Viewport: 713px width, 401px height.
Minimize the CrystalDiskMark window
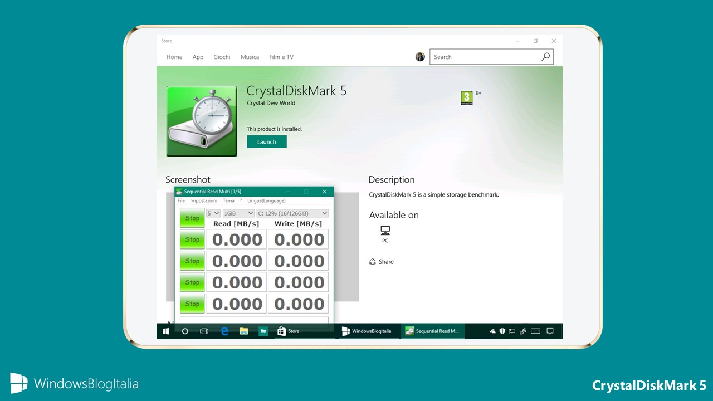pyautogui.click(x=287, y=192)
